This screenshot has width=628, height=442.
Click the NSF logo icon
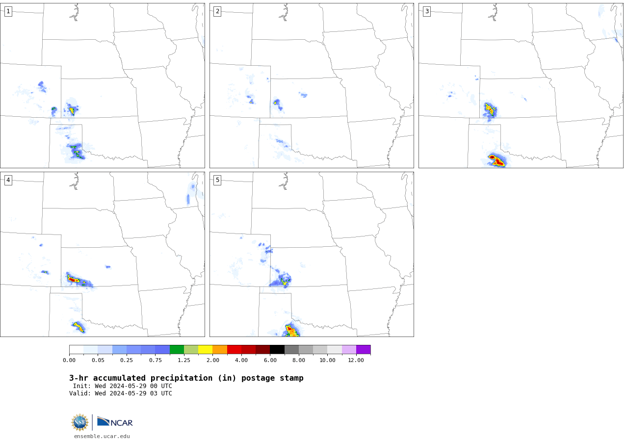80,422
